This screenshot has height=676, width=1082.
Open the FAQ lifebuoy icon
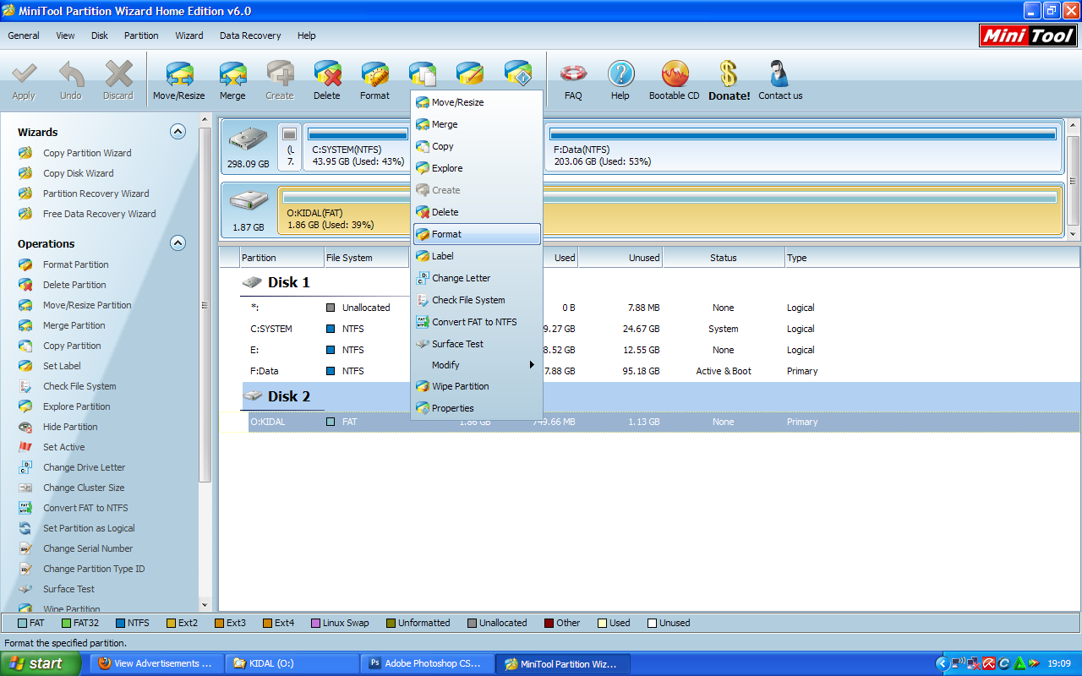coord(573,74)
